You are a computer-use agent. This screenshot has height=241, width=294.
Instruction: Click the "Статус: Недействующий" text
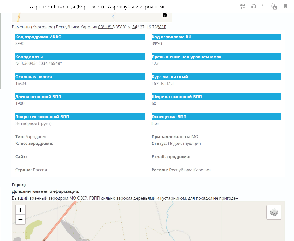[176, 143]
